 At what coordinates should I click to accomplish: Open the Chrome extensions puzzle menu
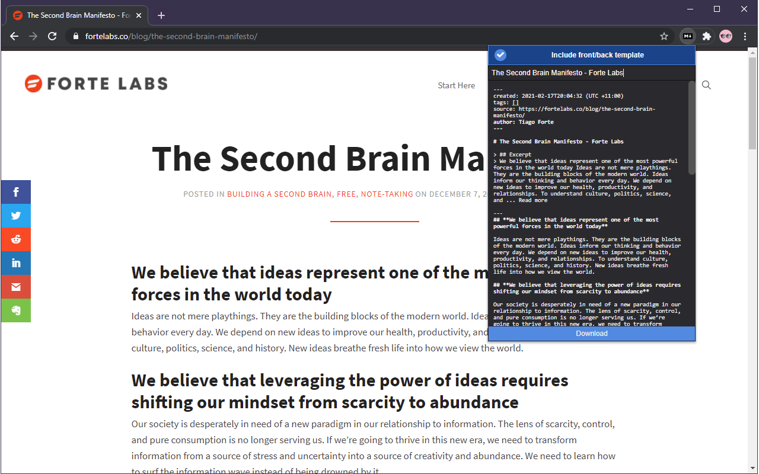(x=706, y=36)
